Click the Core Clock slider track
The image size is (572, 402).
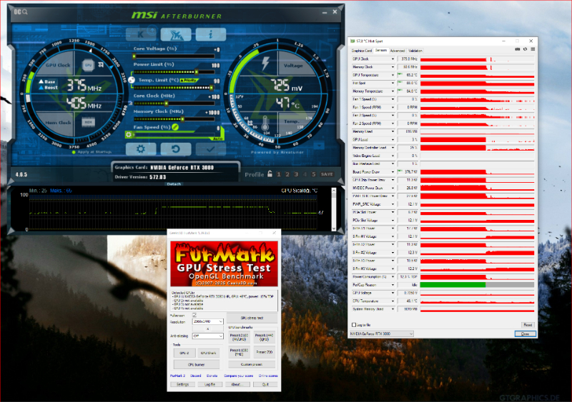pyautogui.click(x=174, y=103)
